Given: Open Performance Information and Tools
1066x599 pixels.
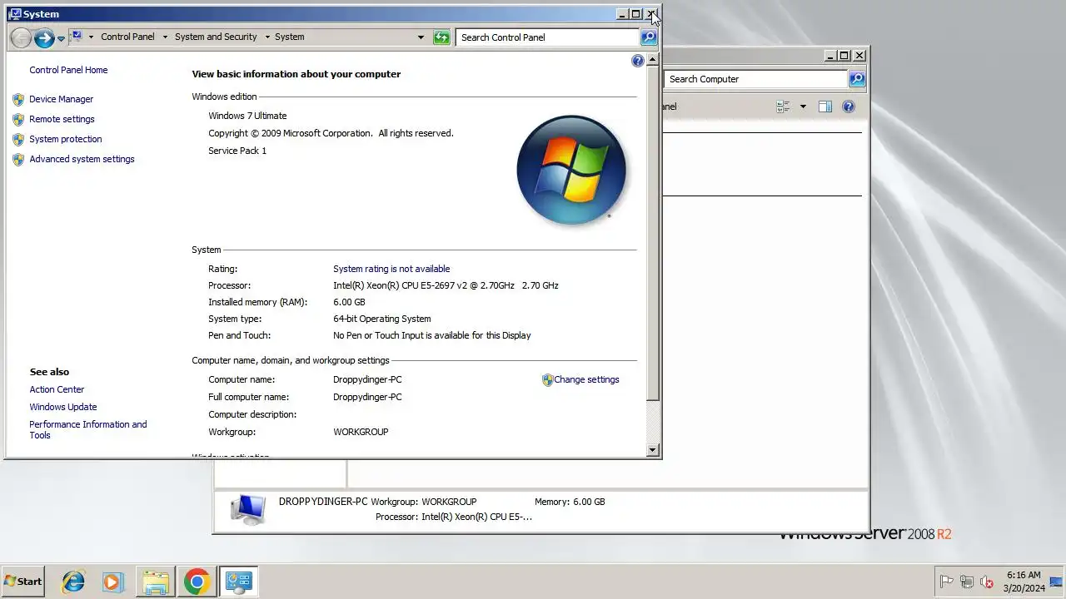Looking at the screenshot, I should (x=88, y=429).
